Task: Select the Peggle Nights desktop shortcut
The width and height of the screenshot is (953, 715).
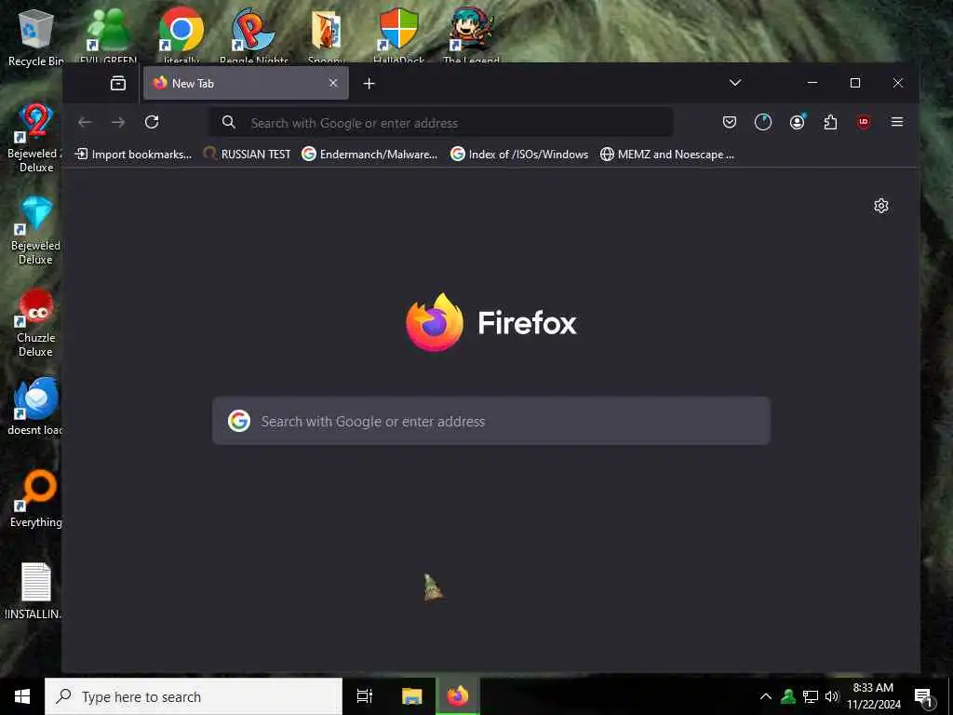Action: [x=253, y=35]
